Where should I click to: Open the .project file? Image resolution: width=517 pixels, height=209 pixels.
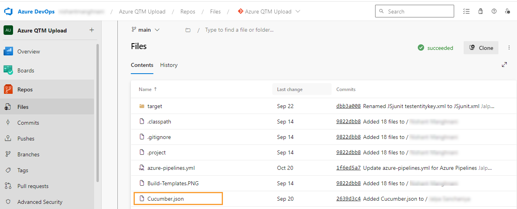click(x=157, y=152)
